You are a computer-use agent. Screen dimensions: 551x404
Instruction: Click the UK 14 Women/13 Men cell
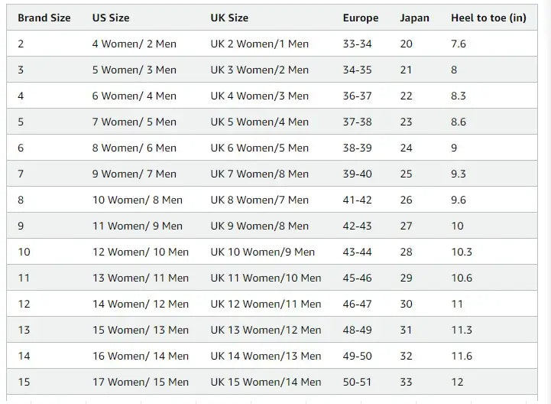tap(266, 356)
